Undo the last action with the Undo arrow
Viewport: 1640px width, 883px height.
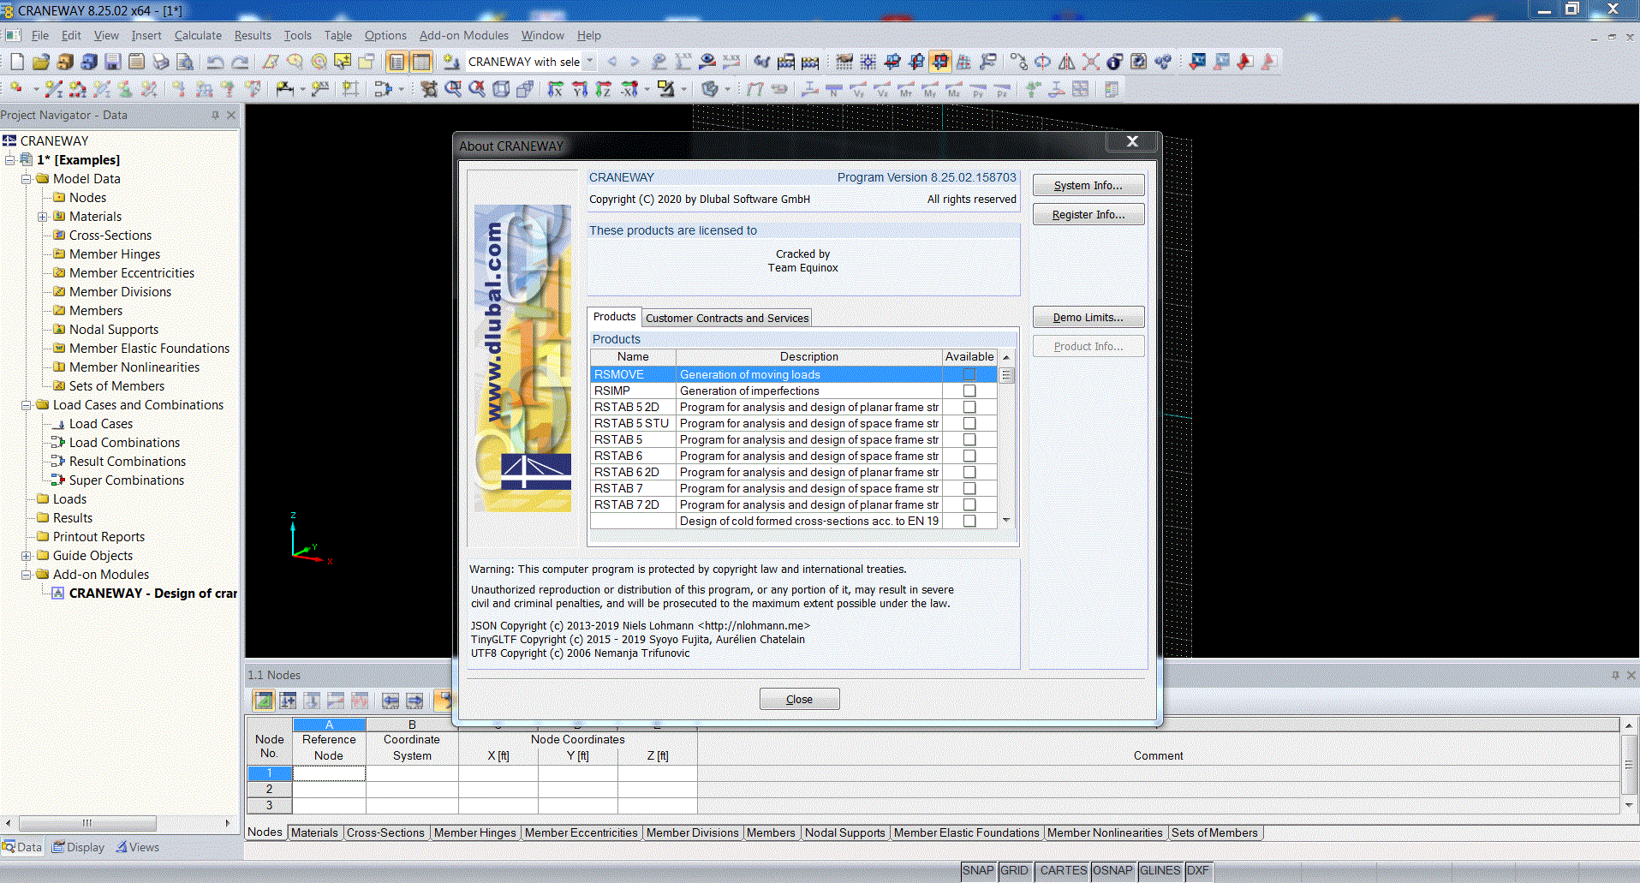click(216, 62)
